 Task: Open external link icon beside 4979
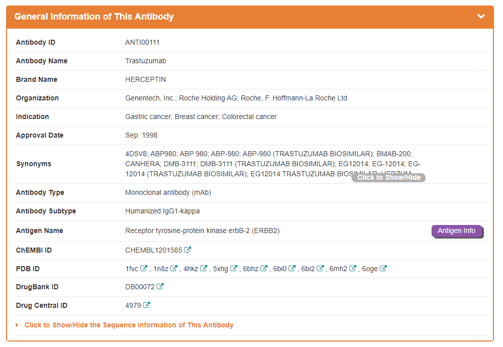tap(146, 305)
